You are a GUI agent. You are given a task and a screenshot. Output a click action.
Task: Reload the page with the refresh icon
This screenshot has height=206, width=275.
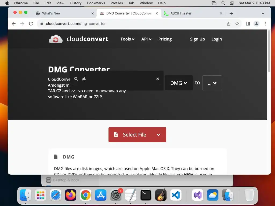31,24
